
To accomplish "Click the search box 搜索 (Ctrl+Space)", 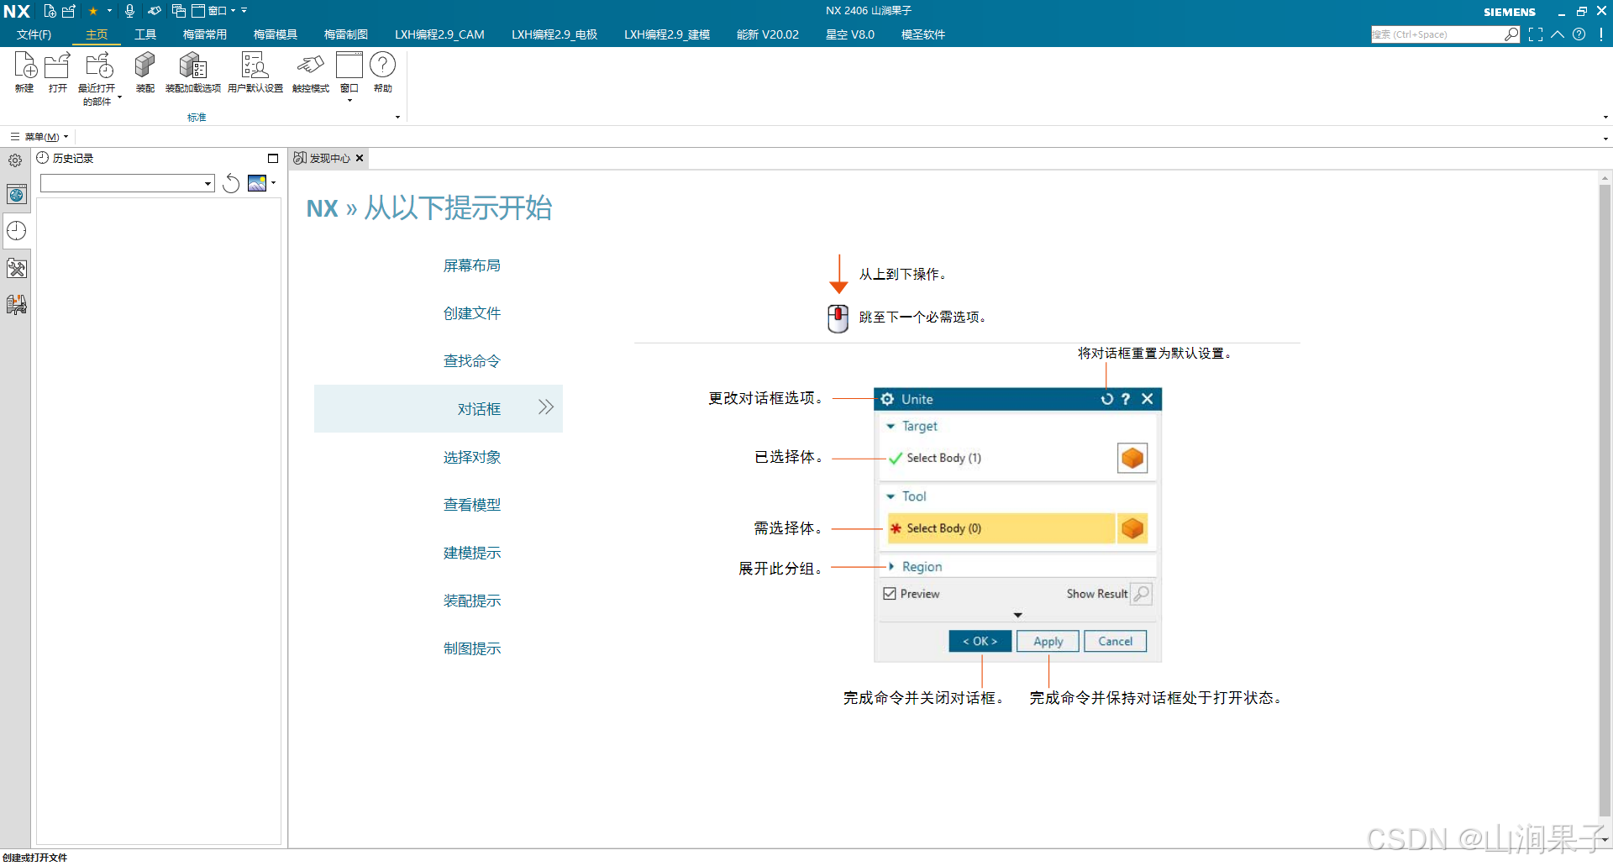I will pos(1437,34).
